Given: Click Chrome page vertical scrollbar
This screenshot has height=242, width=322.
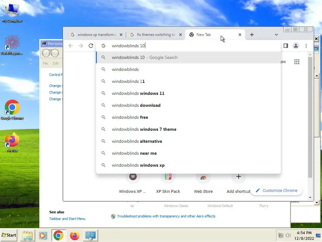Looking at the screenshot, I should [310, 117].
